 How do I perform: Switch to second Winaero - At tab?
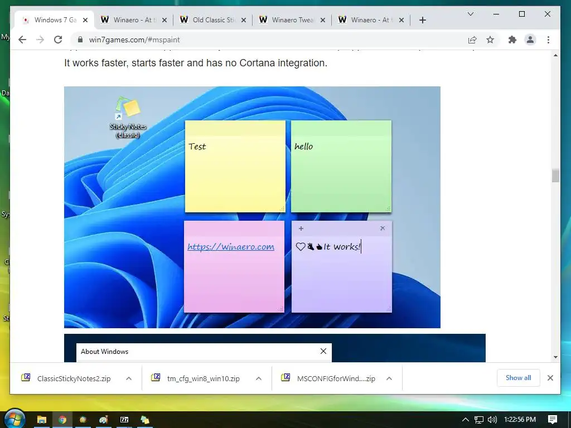(134, 20)
